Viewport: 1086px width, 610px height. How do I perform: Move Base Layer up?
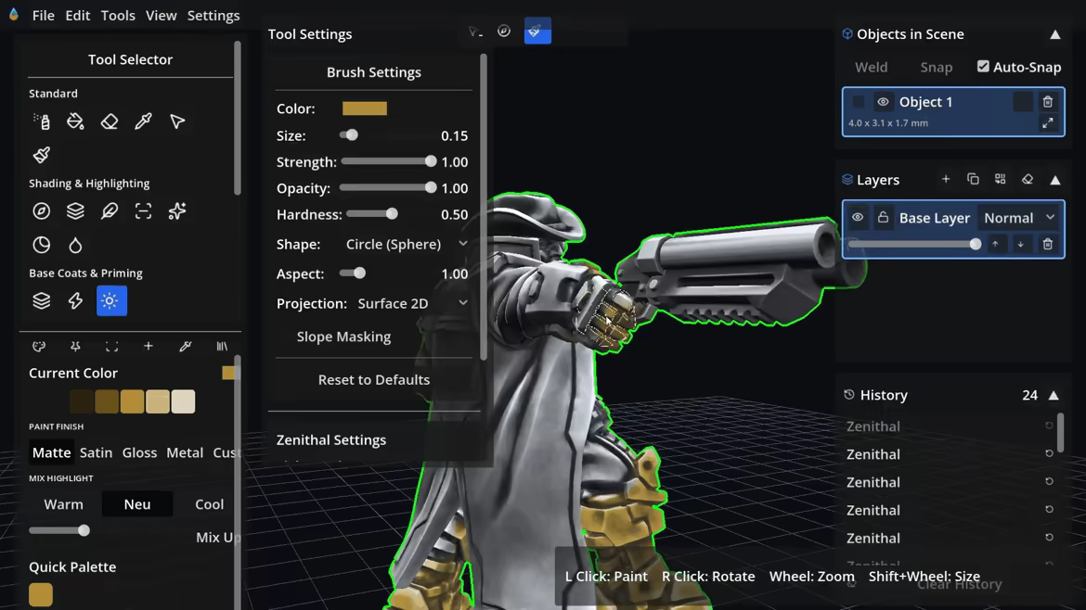(x=995, y=244)
